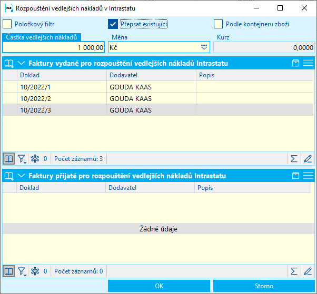This screenshot has width=317, height=294.
Task: Click the sum icon in received invoices footer
Action: coord(294,271)
